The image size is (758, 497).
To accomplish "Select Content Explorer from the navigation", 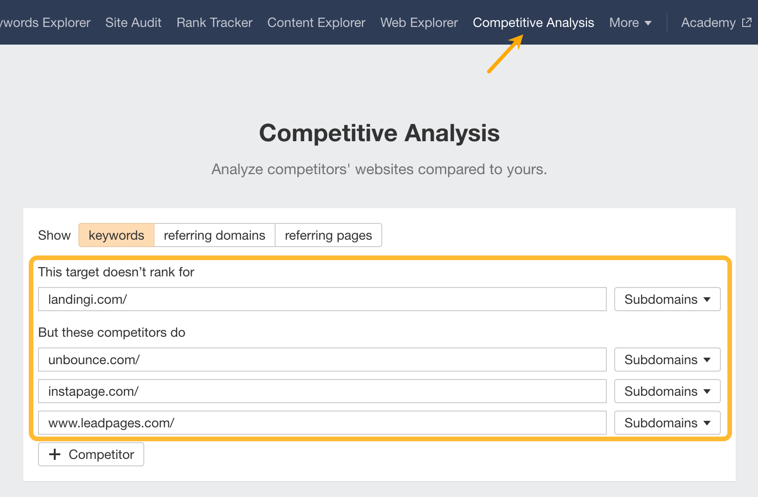I will pyautogui.click(x=316, y=22).
